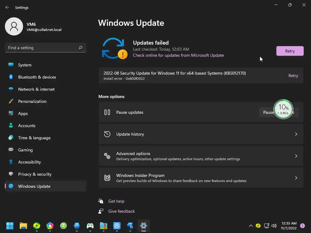Click the VM6@collabnet.local account text

point(44,30)
